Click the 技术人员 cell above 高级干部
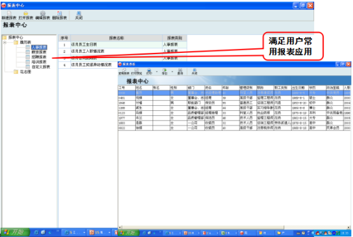This screenshot has width=353, height=237. coord(248,123)
